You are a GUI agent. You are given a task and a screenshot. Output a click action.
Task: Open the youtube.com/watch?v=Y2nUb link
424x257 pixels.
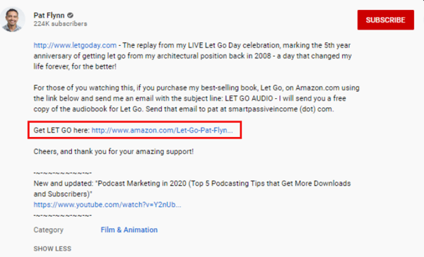[107, 205]
